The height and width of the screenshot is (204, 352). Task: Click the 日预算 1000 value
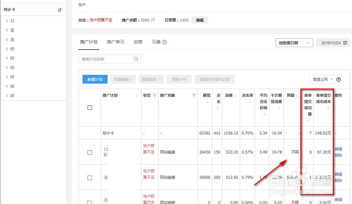(184, 20)
